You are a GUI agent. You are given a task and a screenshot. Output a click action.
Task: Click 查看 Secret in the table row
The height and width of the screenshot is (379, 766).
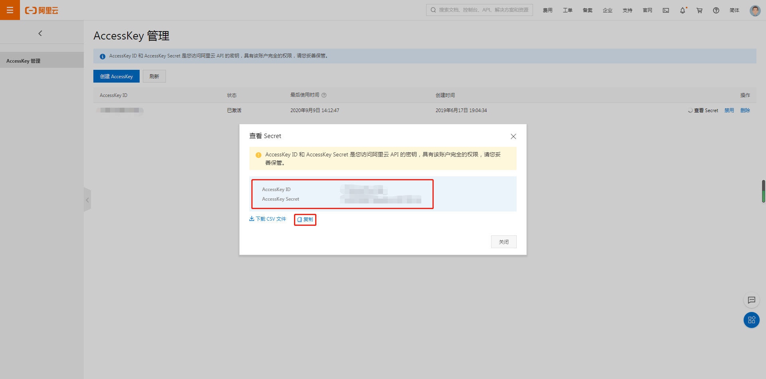[x=706, y=111]
